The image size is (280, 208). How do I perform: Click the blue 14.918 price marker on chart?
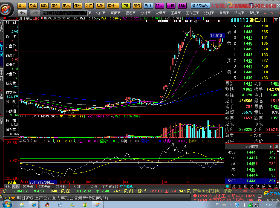[216, 36]
